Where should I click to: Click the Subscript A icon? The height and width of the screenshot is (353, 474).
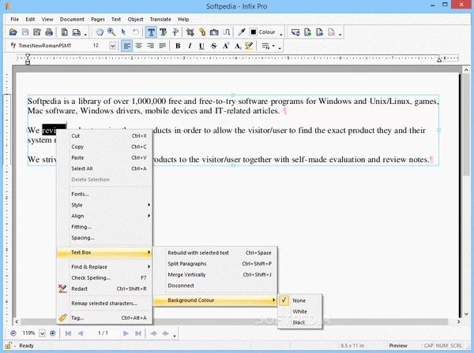coord(238,46)
